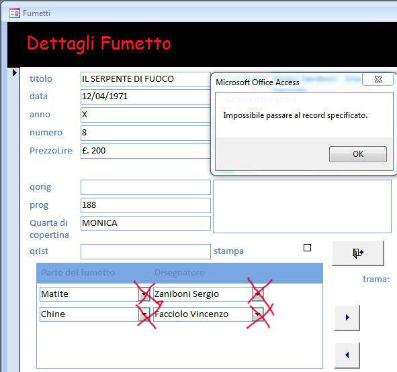Confirm the error dialog with OK

pyautogui.click(x=358, y=154)
